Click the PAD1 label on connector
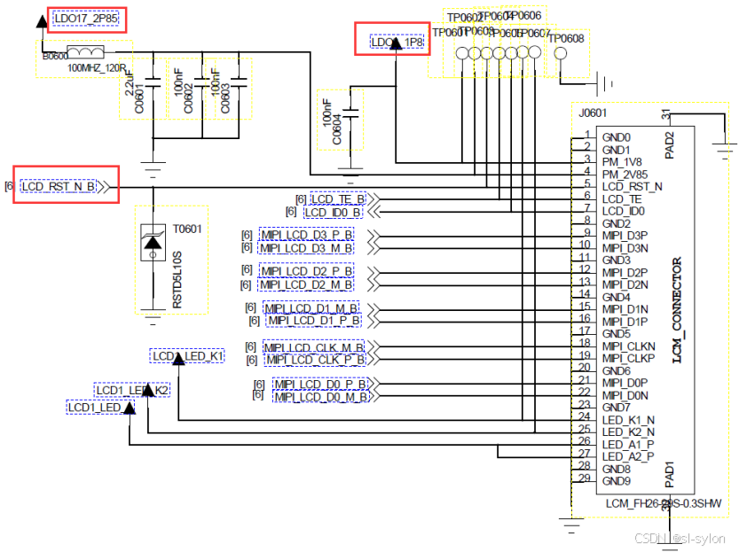This screenshot has height=552, width=739. click(670, 474)
